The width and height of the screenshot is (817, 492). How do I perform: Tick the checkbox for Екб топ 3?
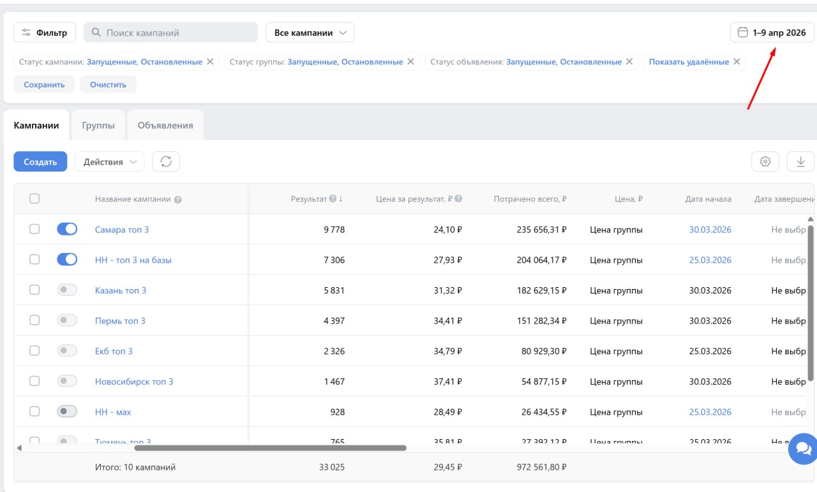(x=34, y=350)
